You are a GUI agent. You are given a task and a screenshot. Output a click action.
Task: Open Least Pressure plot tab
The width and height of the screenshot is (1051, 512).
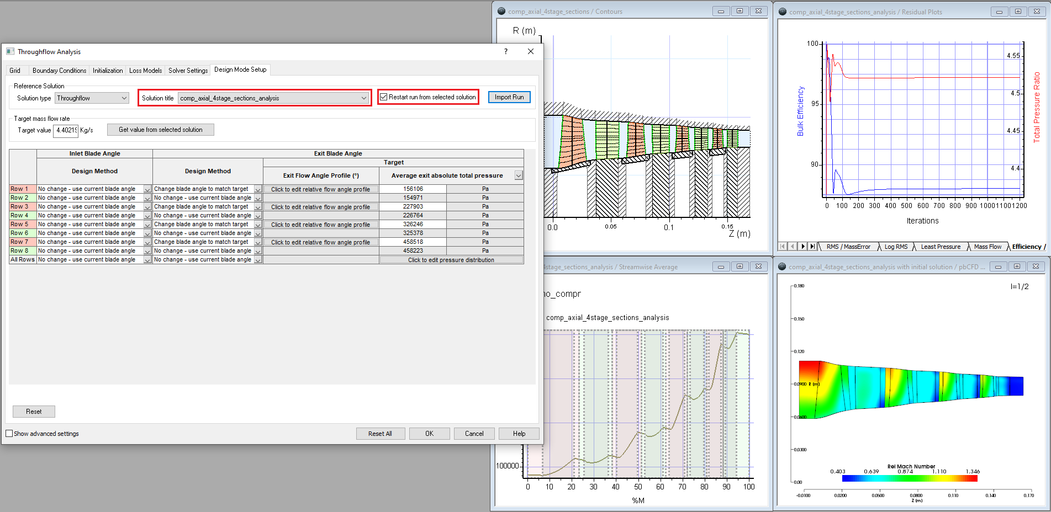[941, 247]
